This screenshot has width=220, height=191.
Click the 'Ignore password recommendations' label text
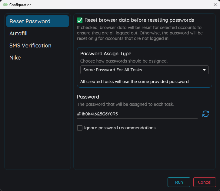120,128
